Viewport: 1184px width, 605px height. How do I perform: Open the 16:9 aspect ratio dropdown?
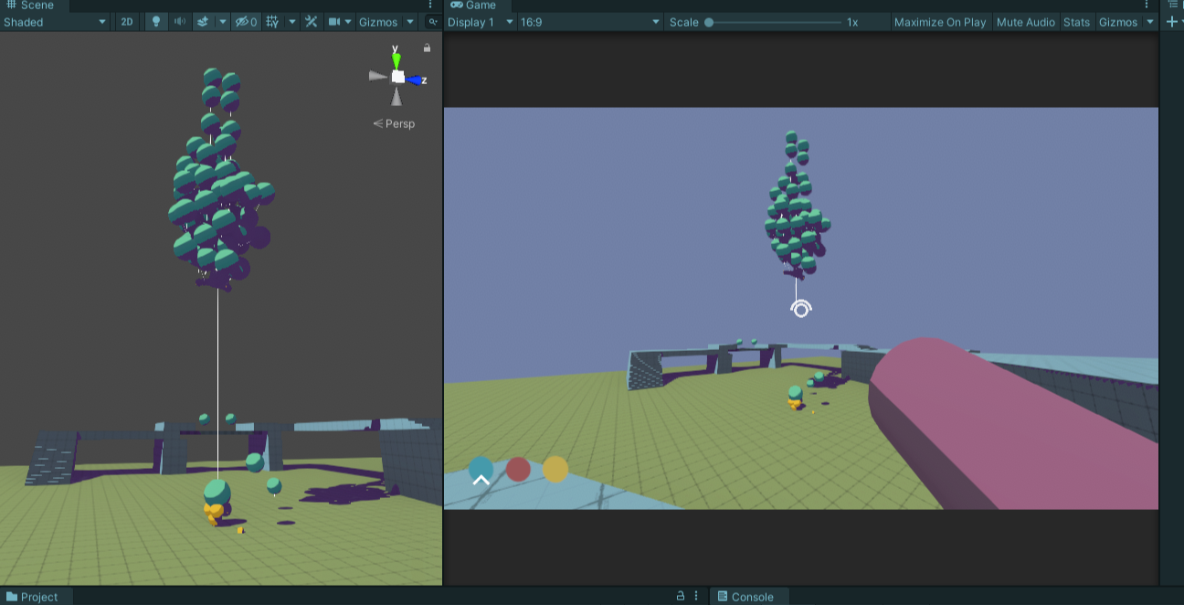point(590,22)
